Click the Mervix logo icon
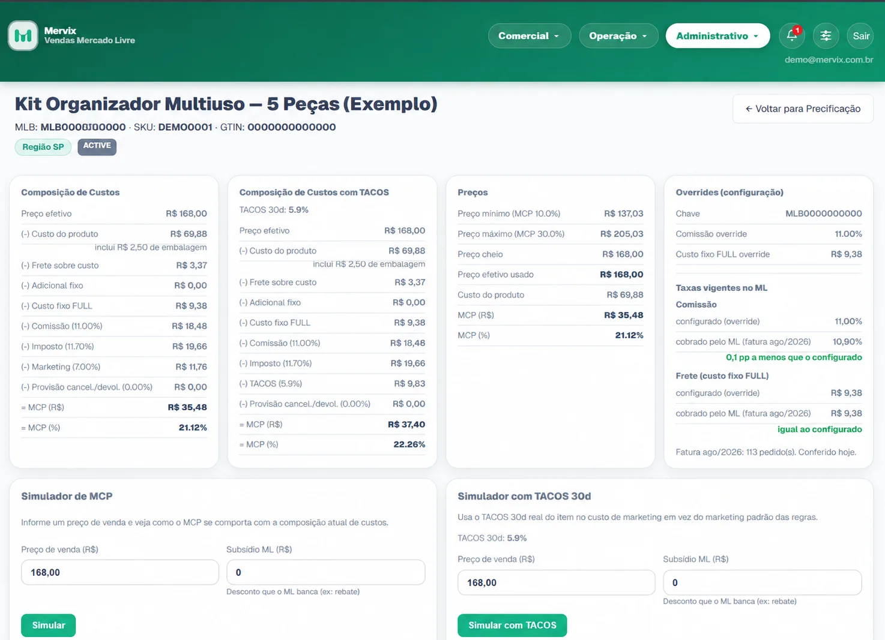Screen dimensions: 885x640 coord(23,36)
